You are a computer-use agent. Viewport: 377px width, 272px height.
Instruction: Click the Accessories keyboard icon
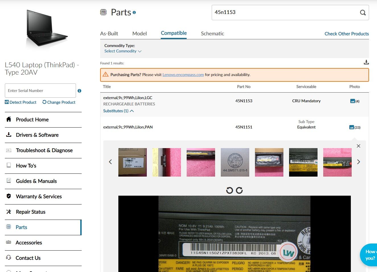[x=9, y=242]
